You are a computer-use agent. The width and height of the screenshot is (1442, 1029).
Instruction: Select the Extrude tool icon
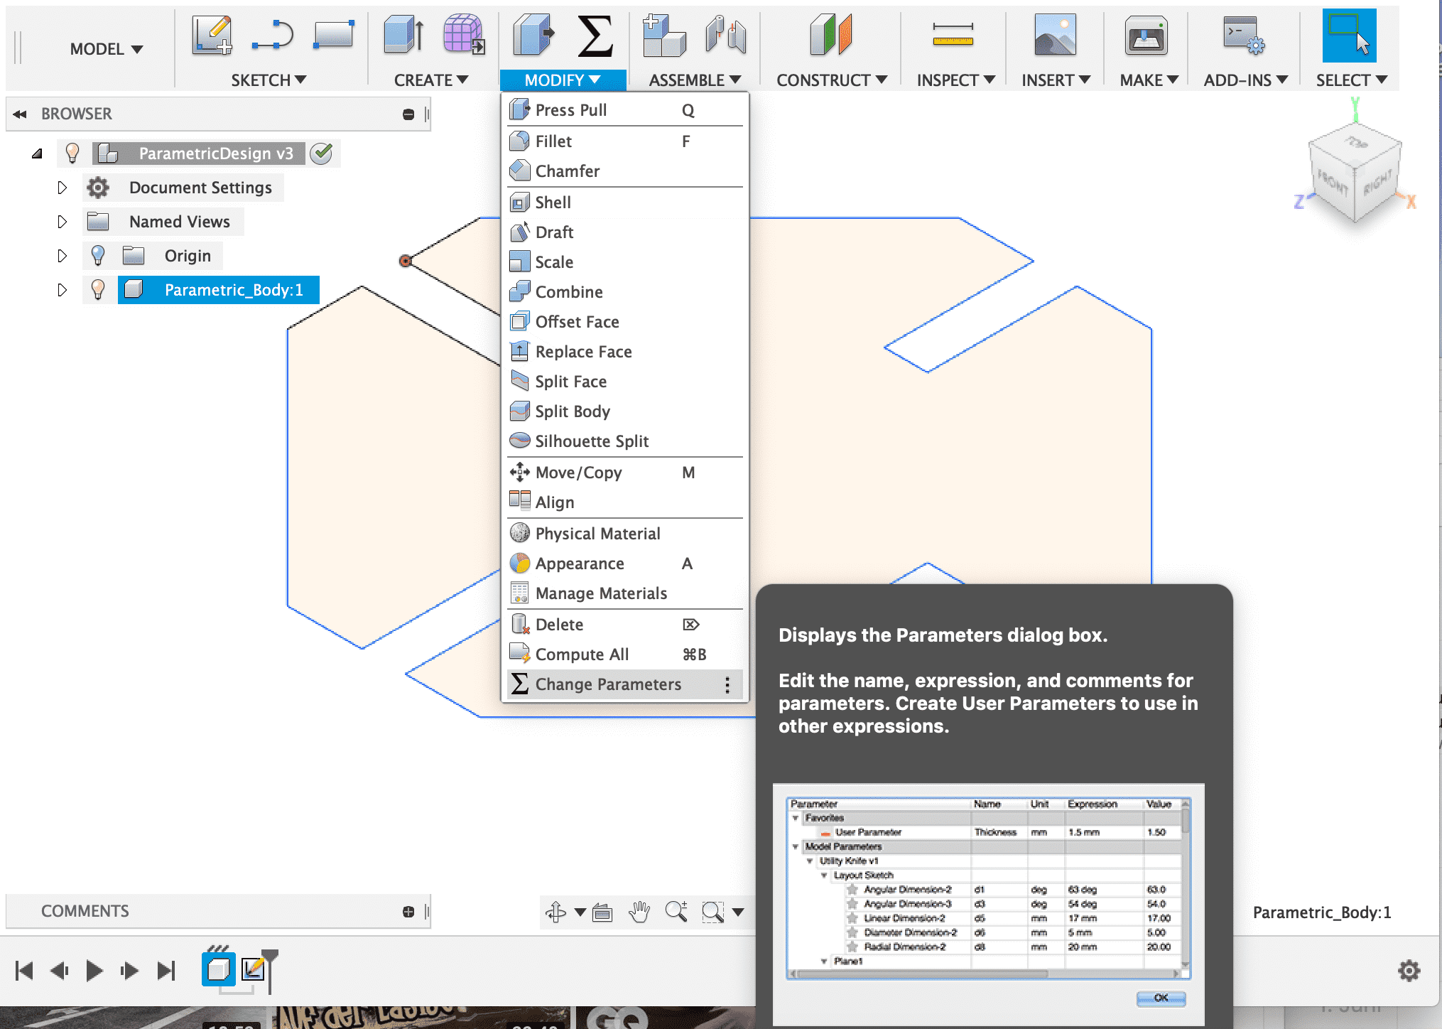pyautogui.click(x=403, y=36)
